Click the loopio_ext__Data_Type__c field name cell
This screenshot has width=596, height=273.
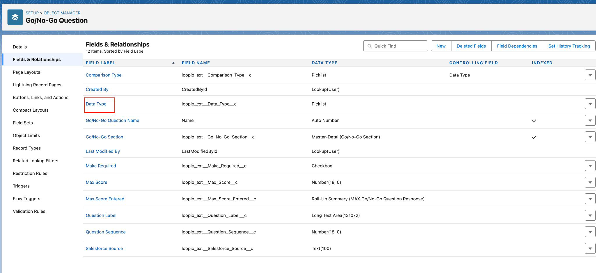[x=209, y=104]
